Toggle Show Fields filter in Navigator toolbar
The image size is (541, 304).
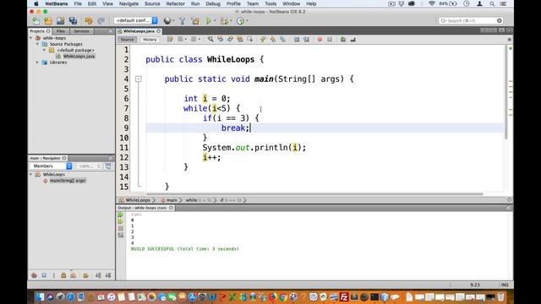click(44, 275)
